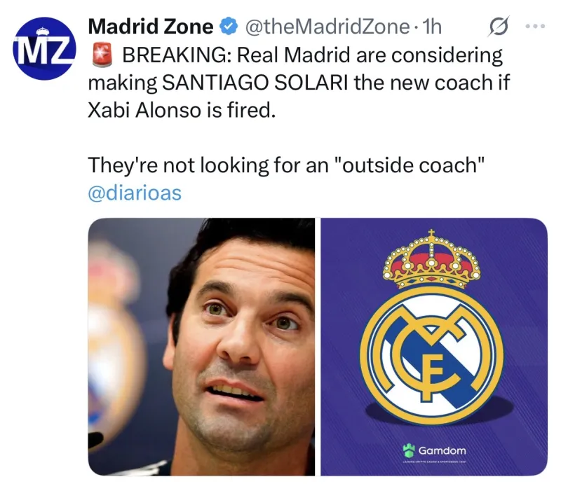Click the "outside coach" quote line

(x=287, y=165)
